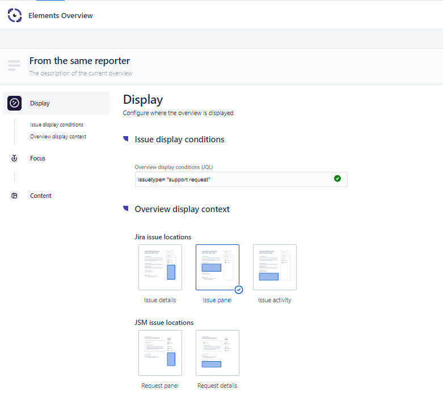443x402 pixels.
Task: Click the Content layout icon in sidebar
Action: click(x=15, y=196)
